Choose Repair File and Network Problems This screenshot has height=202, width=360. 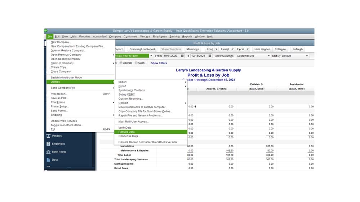pos(151,115)
